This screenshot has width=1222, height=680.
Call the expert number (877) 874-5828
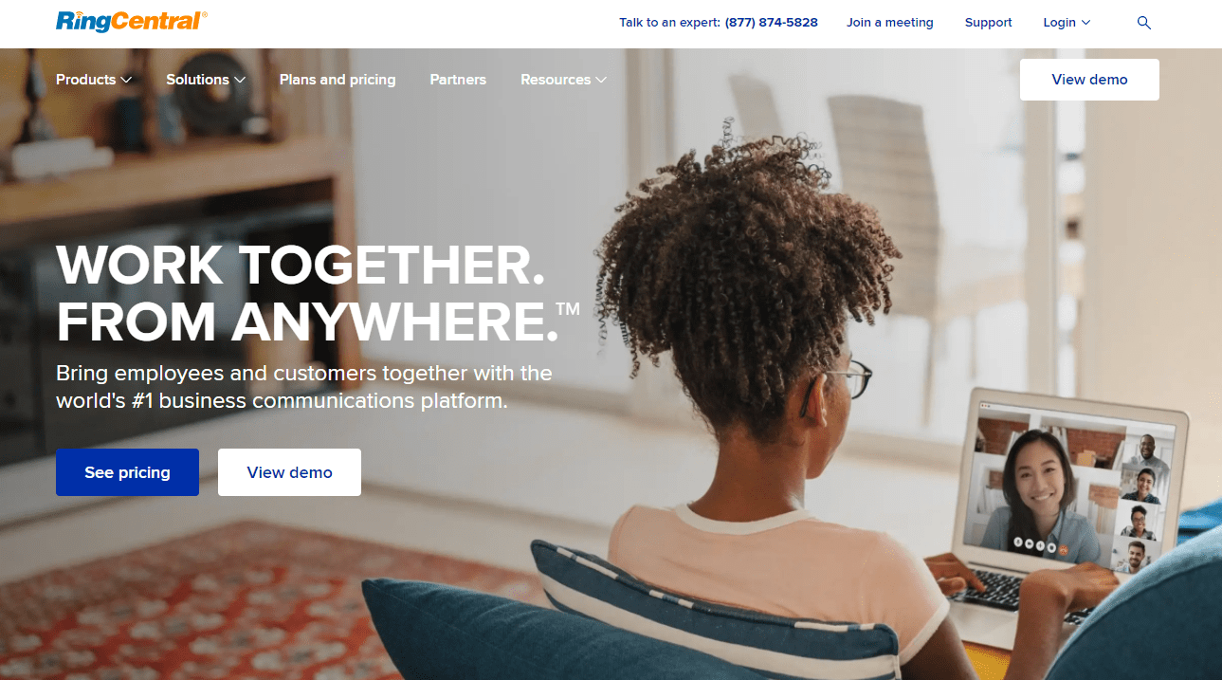[771, 23]
